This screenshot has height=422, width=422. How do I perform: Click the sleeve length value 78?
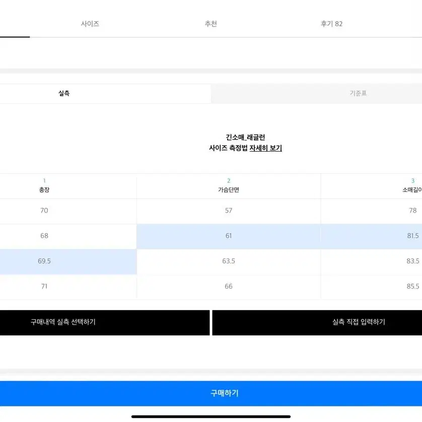(x=413, y=210)
